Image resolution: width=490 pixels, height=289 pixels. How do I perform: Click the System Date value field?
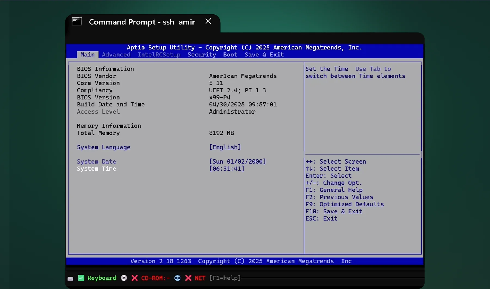point(237,161)
